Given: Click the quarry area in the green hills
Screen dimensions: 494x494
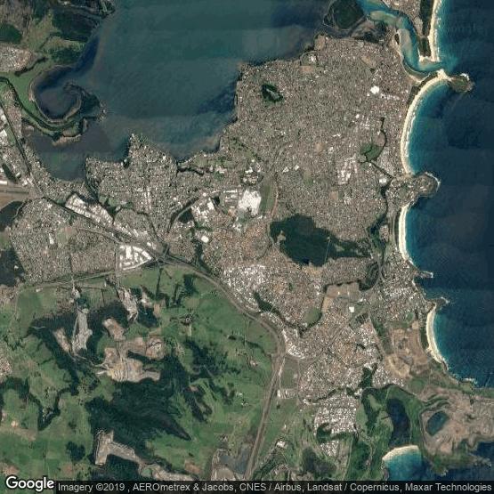Looking at the screenshot, I should tap(133, 360).
